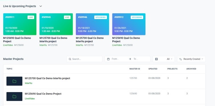Click LiveVideo tag under card #509911

point(8,45)
